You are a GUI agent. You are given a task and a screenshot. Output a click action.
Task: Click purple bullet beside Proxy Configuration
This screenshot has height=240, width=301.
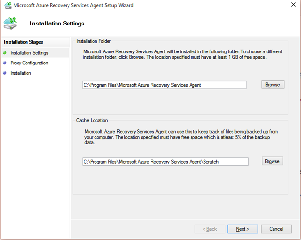[x=5, y=63]
